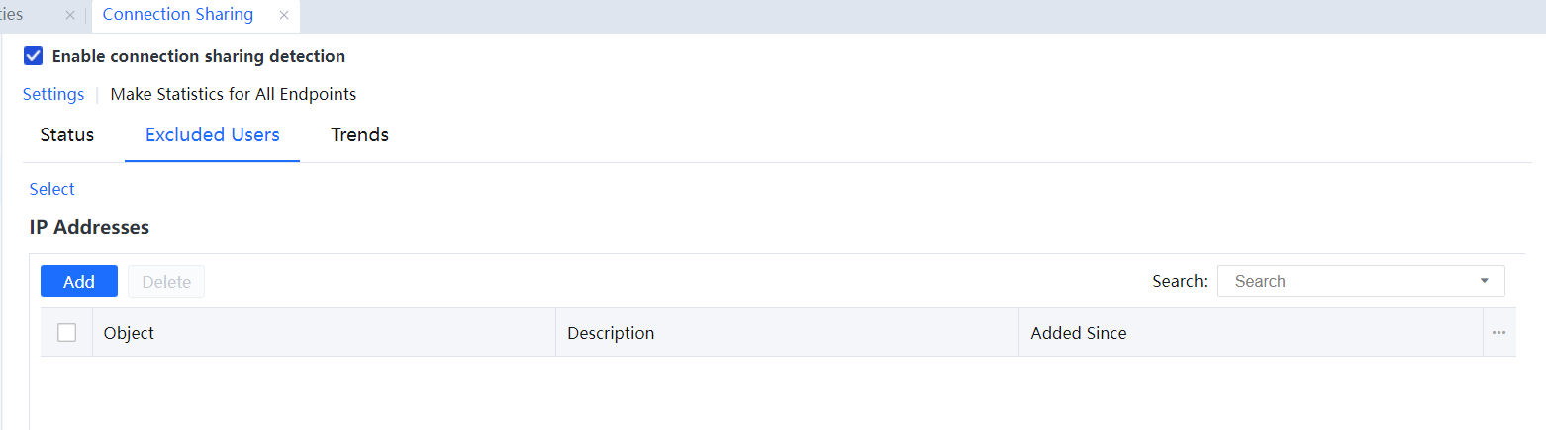Select the Excluded Users tab
Viewport: 1546px width, 430px height.
pyautogui.click(x=213, y=134)
